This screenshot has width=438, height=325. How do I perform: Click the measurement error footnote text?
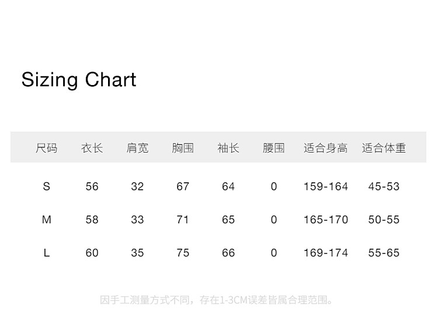(x=218, y=301)
